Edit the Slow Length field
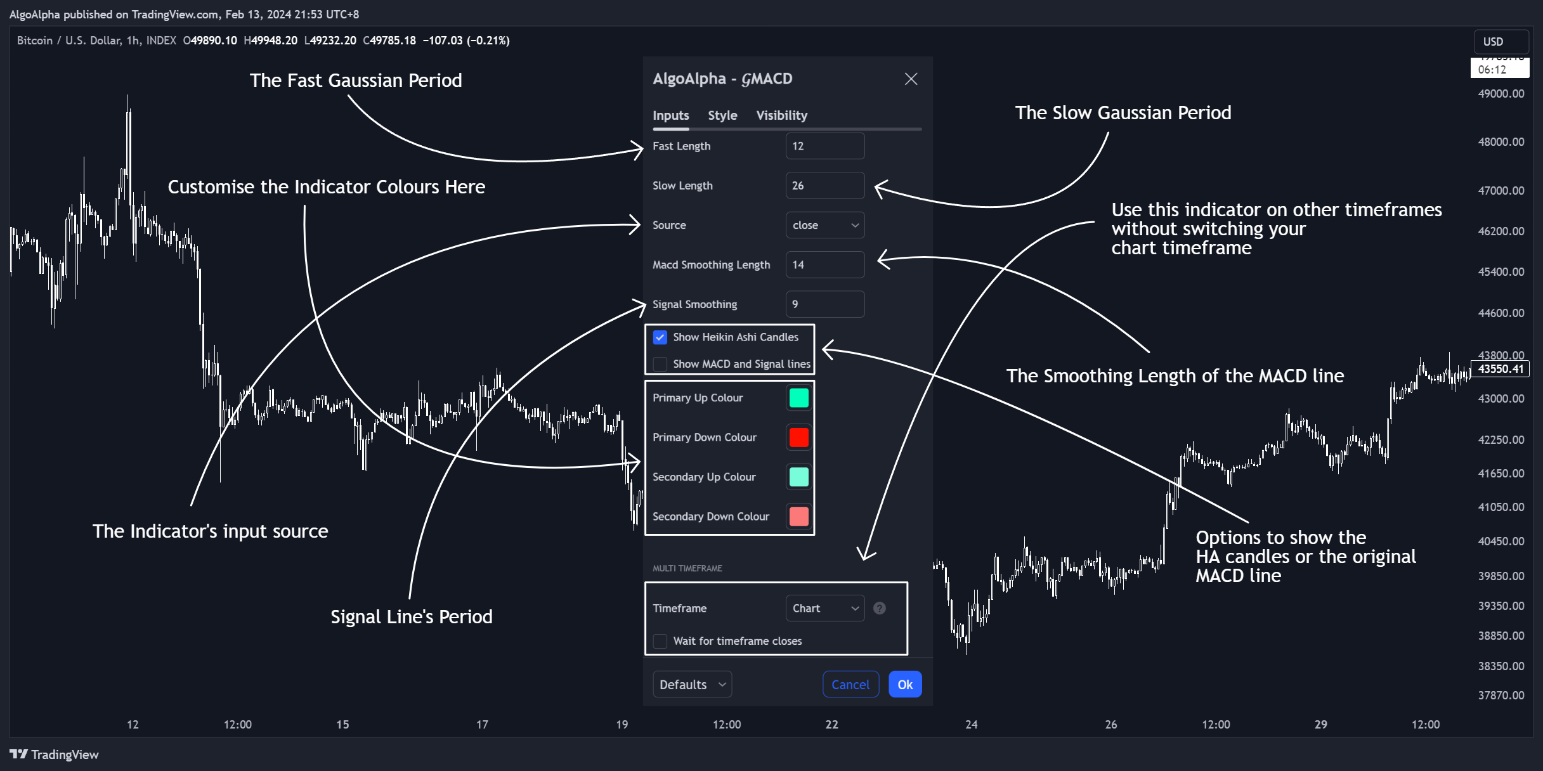Screen dimensions: 1543x771 tap(824, 185)
